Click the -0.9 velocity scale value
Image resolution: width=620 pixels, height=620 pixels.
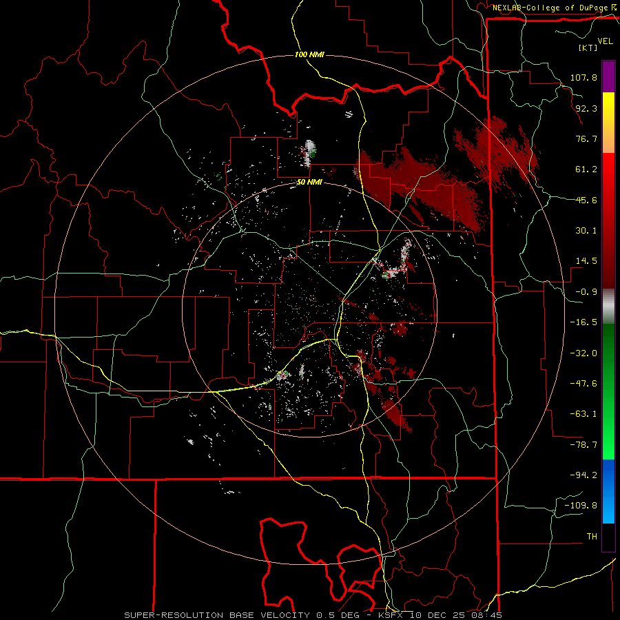pyautogui.click(x=586, y=292)
